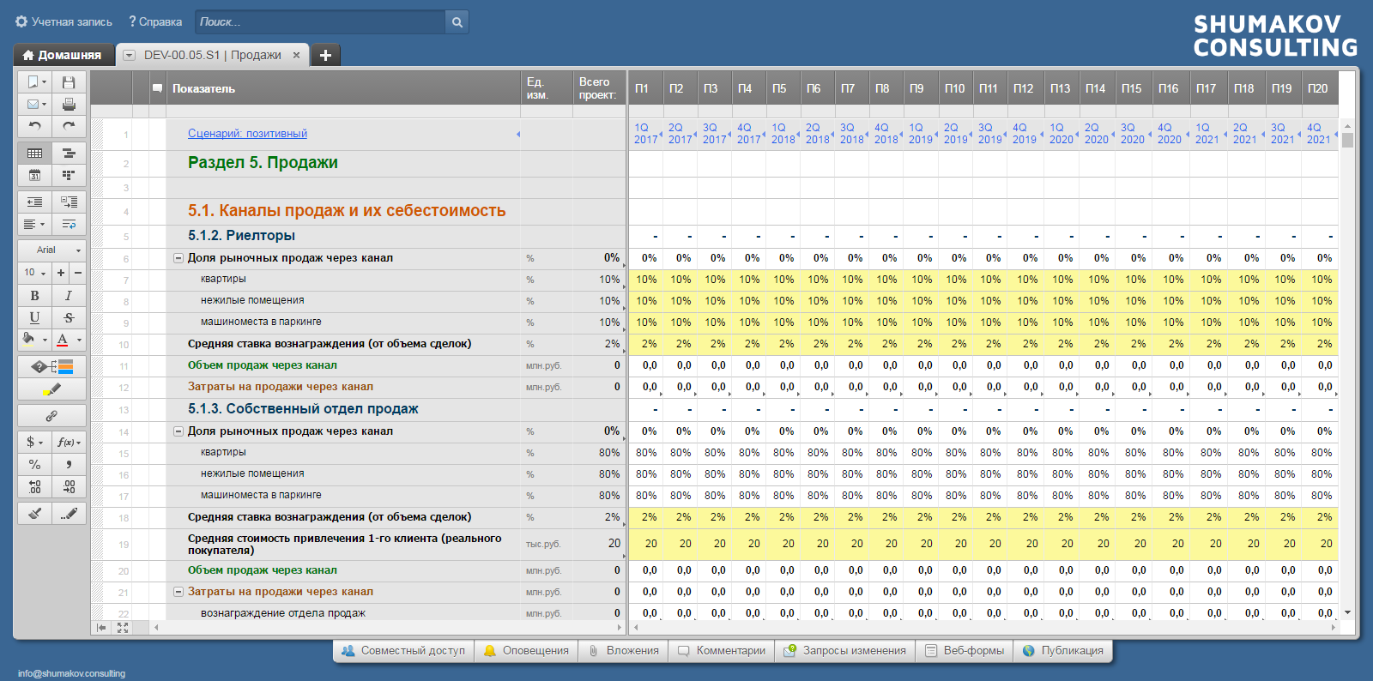1373x681 pixels.
Task: Switch to Gantt view
Action: pos(69,153)
